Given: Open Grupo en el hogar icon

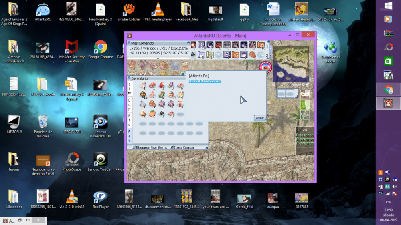Looking at the screenshot, I should click(331, 52).
